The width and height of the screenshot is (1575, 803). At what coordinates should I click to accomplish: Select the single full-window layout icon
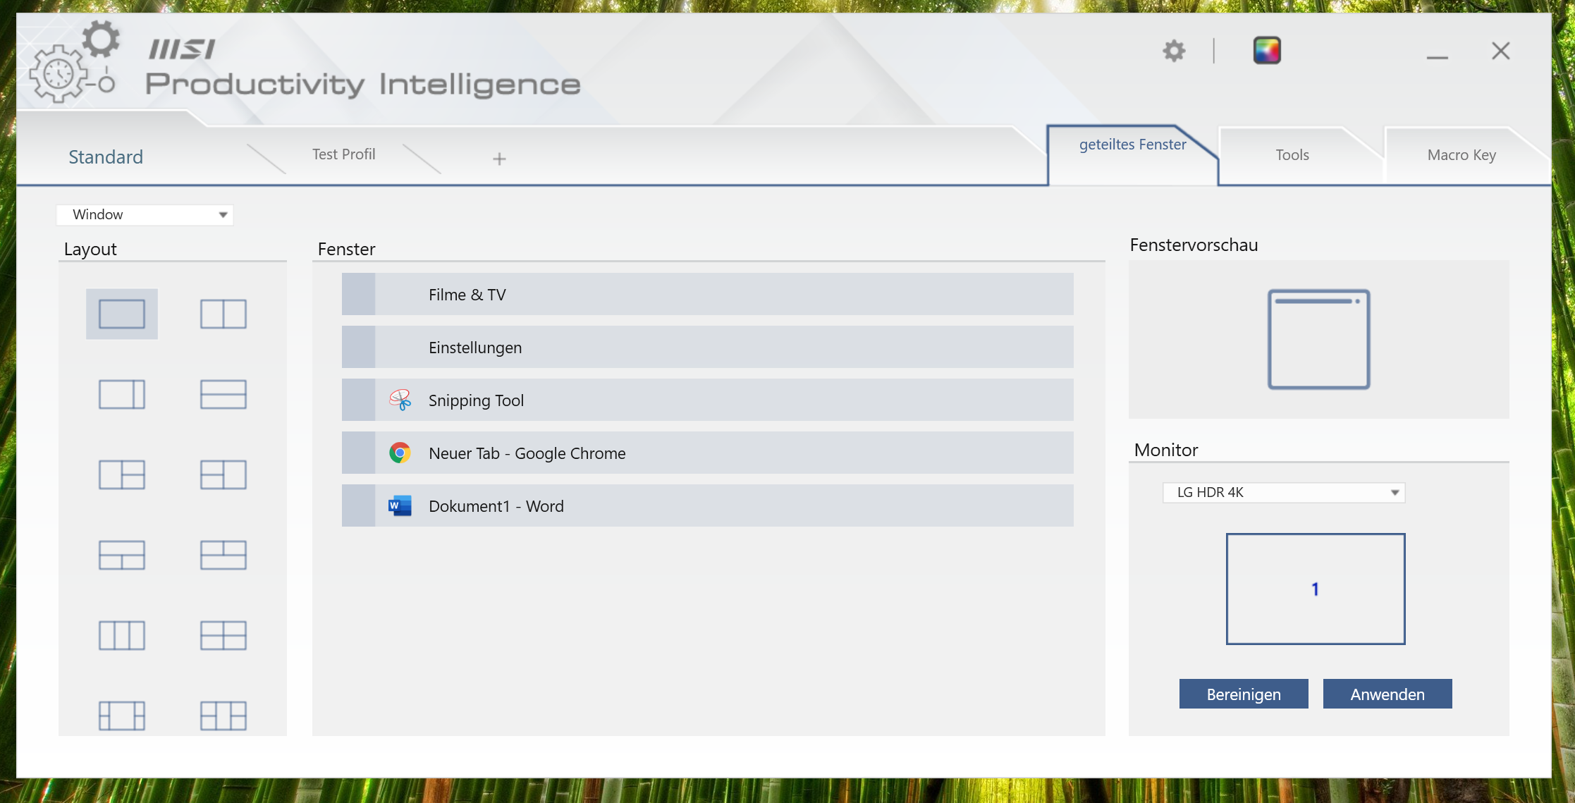click(x=122, y=314)
